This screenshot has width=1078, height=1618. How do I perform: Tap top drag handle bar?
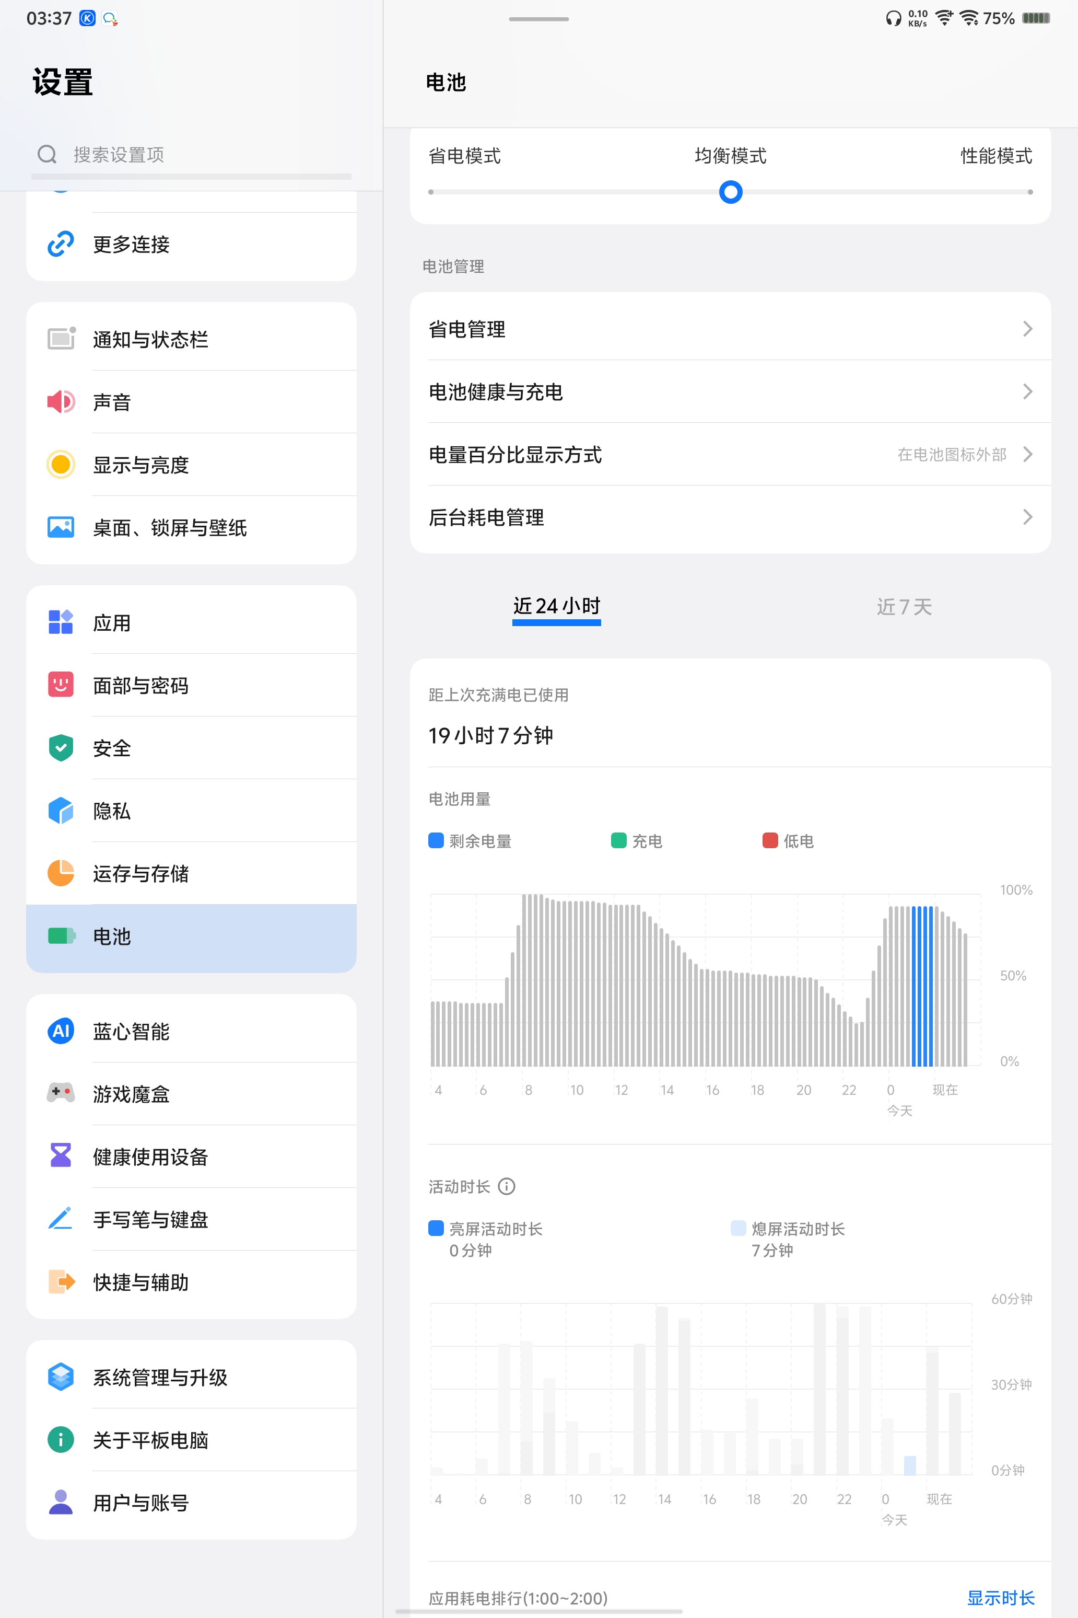pyautogui.click(x=539, y=19)
